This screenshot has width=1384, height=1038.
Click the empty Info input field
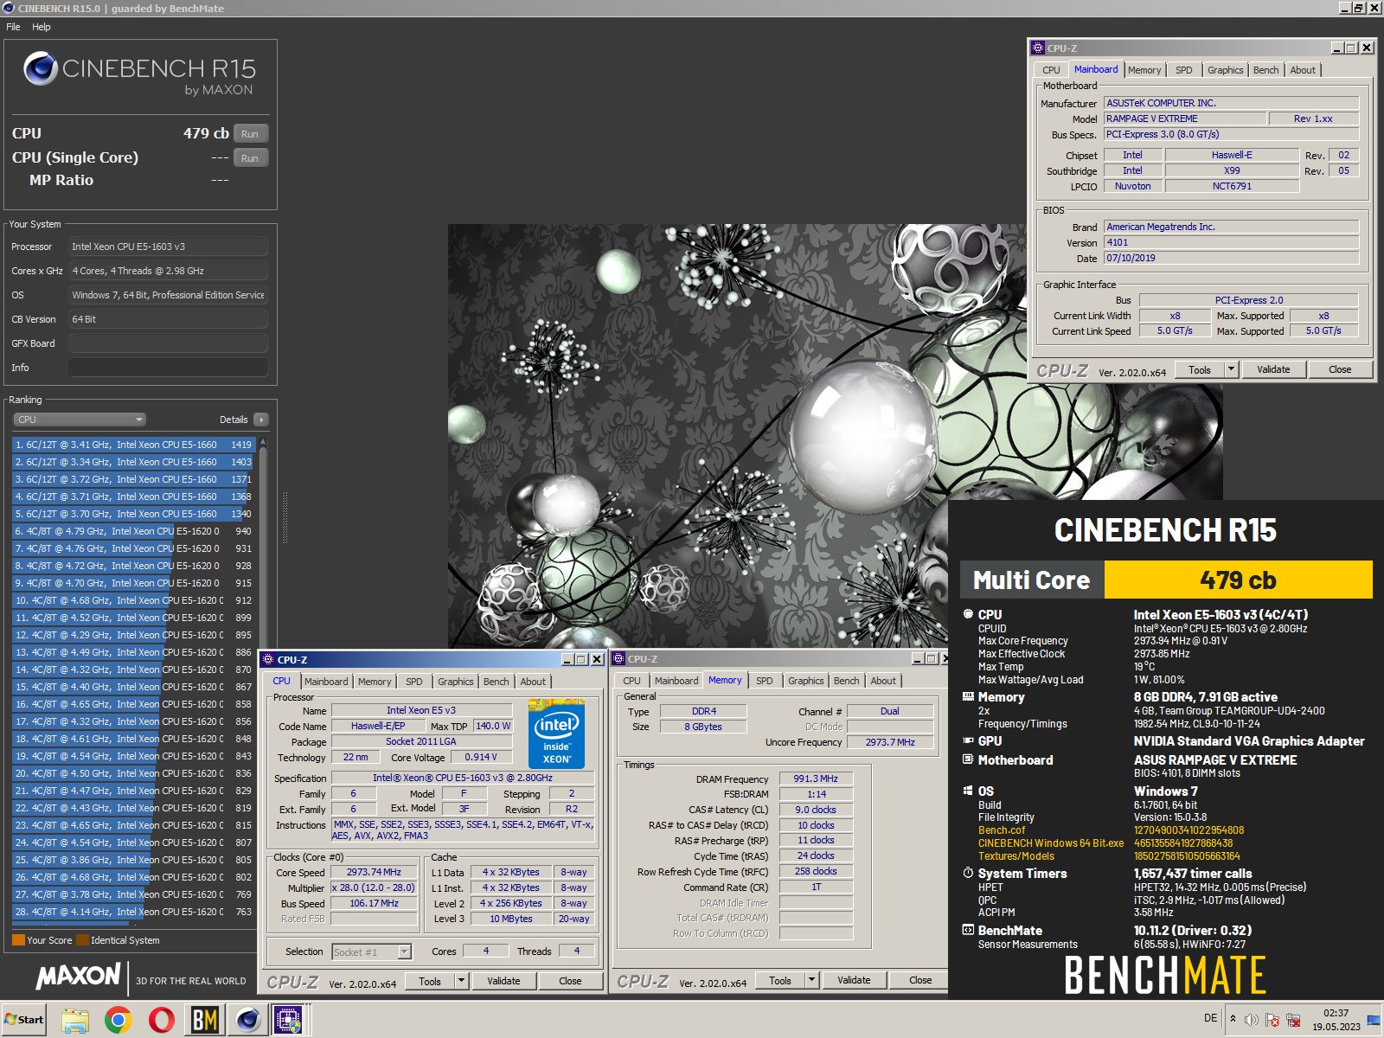(x=168, y=368)
